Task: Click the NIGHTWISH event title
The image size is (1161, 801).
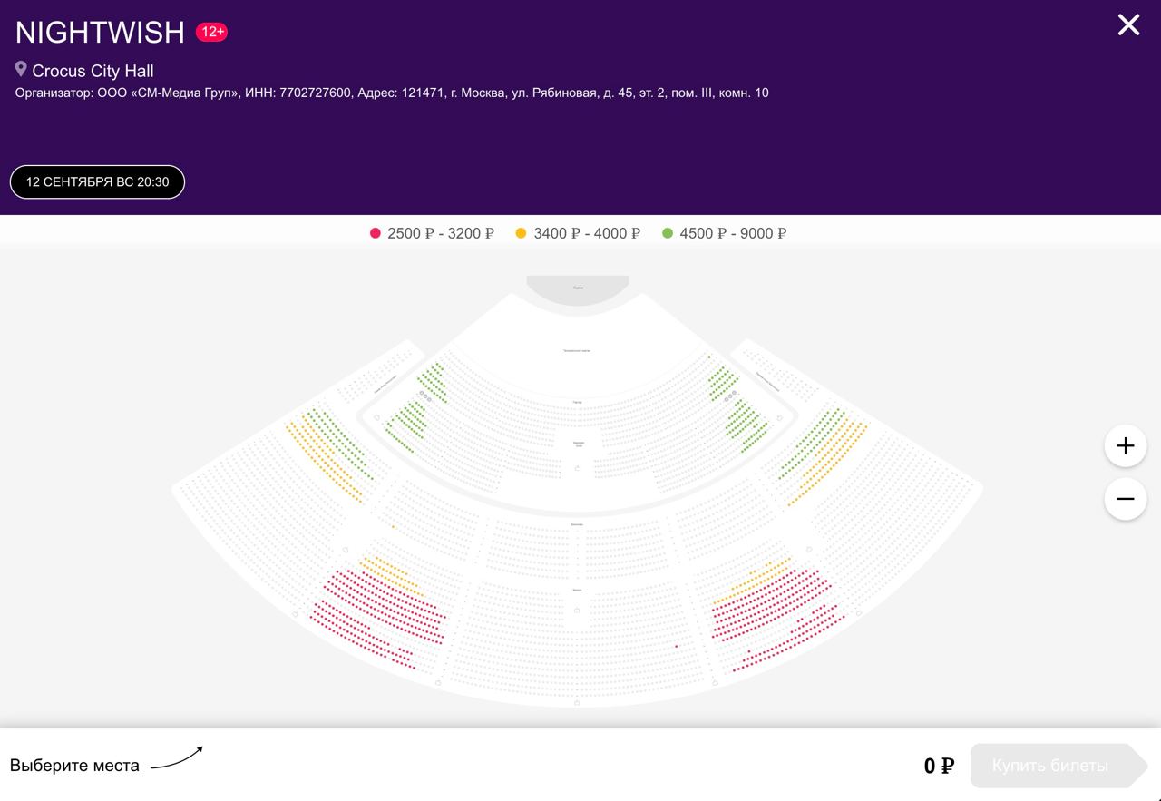Action: (x=100, y=32)
